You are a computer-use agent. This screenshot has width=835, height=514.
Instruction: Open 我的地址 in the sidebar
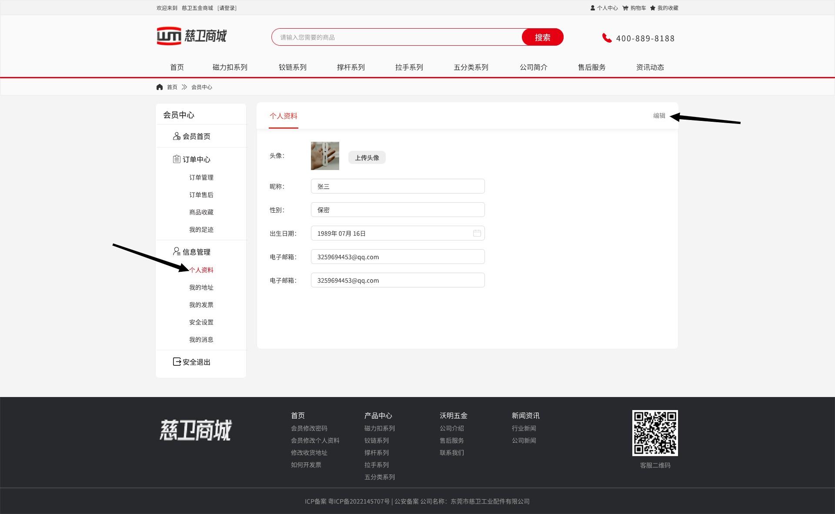click(201, 287)
